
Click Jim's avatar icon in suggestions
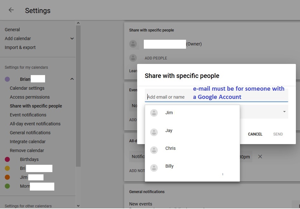coord(154,113)
